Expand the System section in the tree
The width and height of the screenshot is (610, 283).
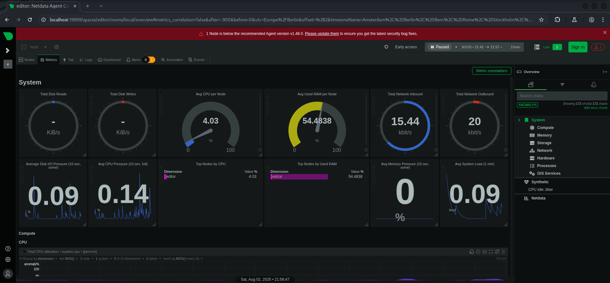519,120
